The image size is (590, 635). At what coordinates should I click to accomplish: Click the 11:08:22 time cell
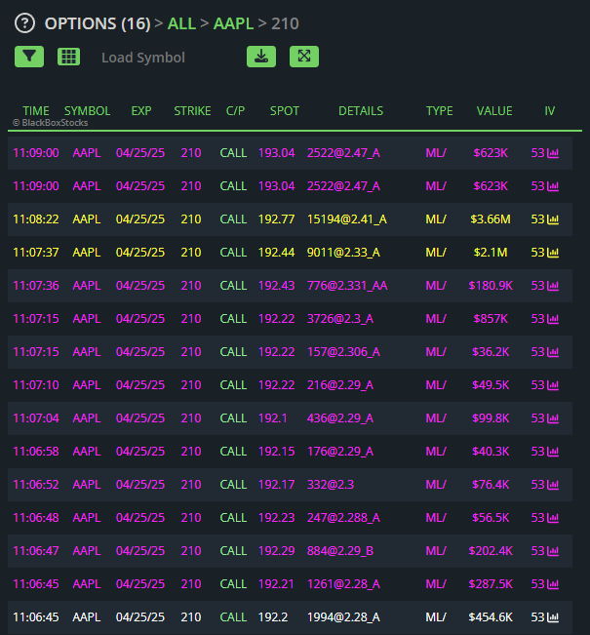click(x=36, y=219)
